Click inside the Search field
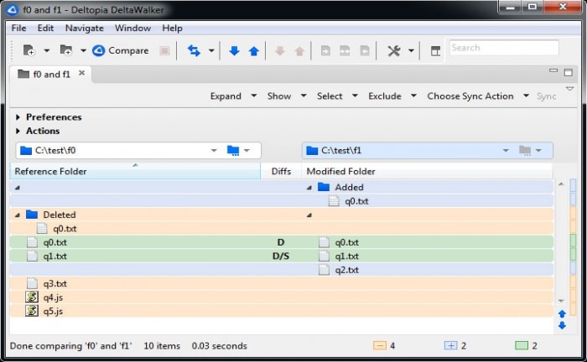587x362 pixels. click(503, 48)
